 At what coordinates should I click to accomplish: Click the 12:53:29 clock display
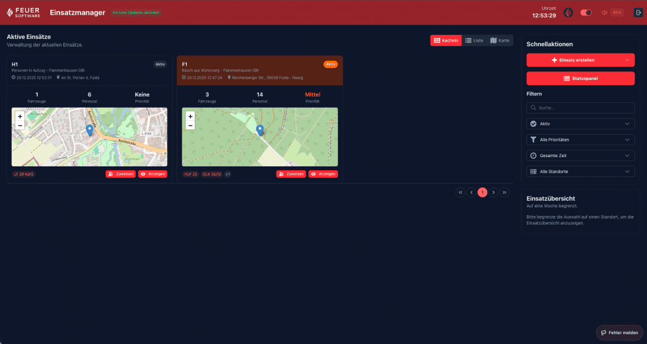pos(544,16)
